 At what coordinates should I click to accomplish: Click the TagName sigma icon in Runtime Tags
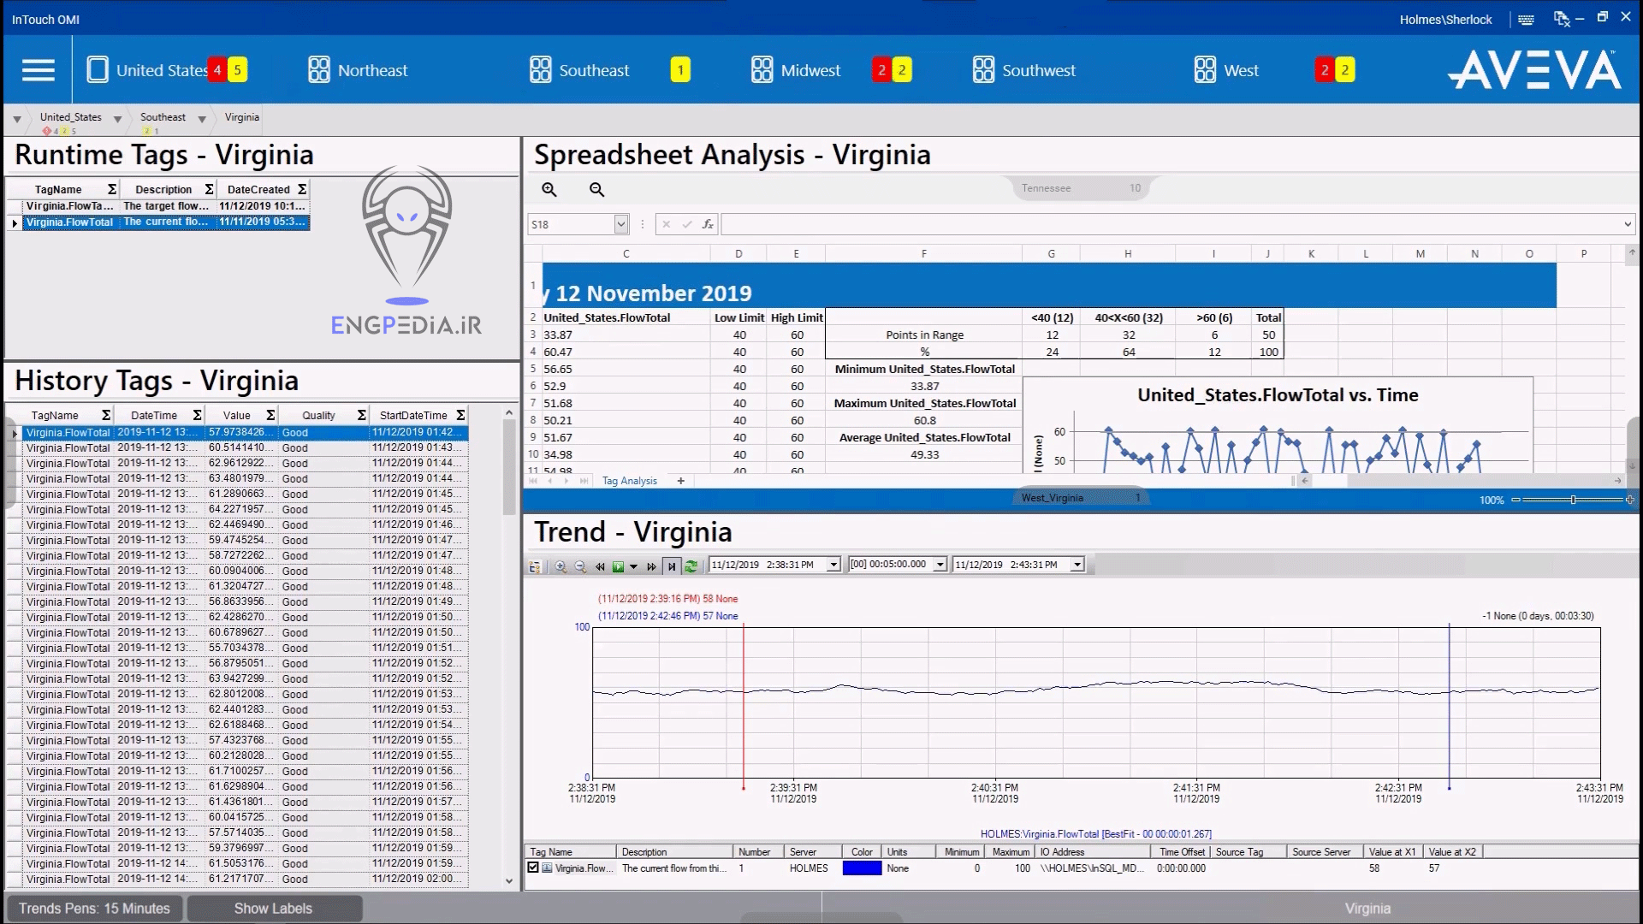point(111,189)
